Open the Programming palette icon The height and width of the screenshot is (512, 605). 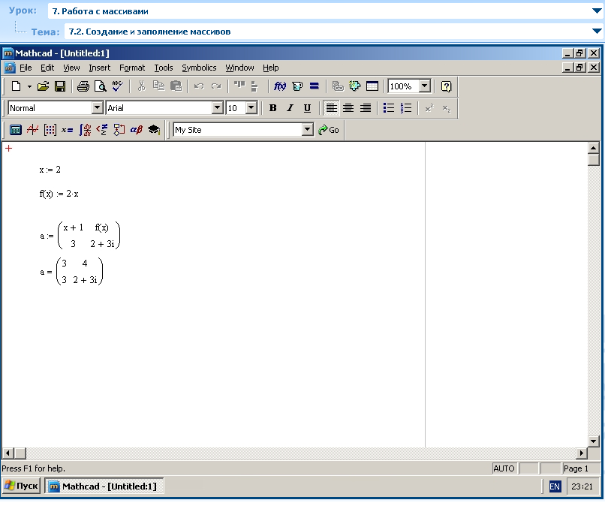[x=119, y=130]
